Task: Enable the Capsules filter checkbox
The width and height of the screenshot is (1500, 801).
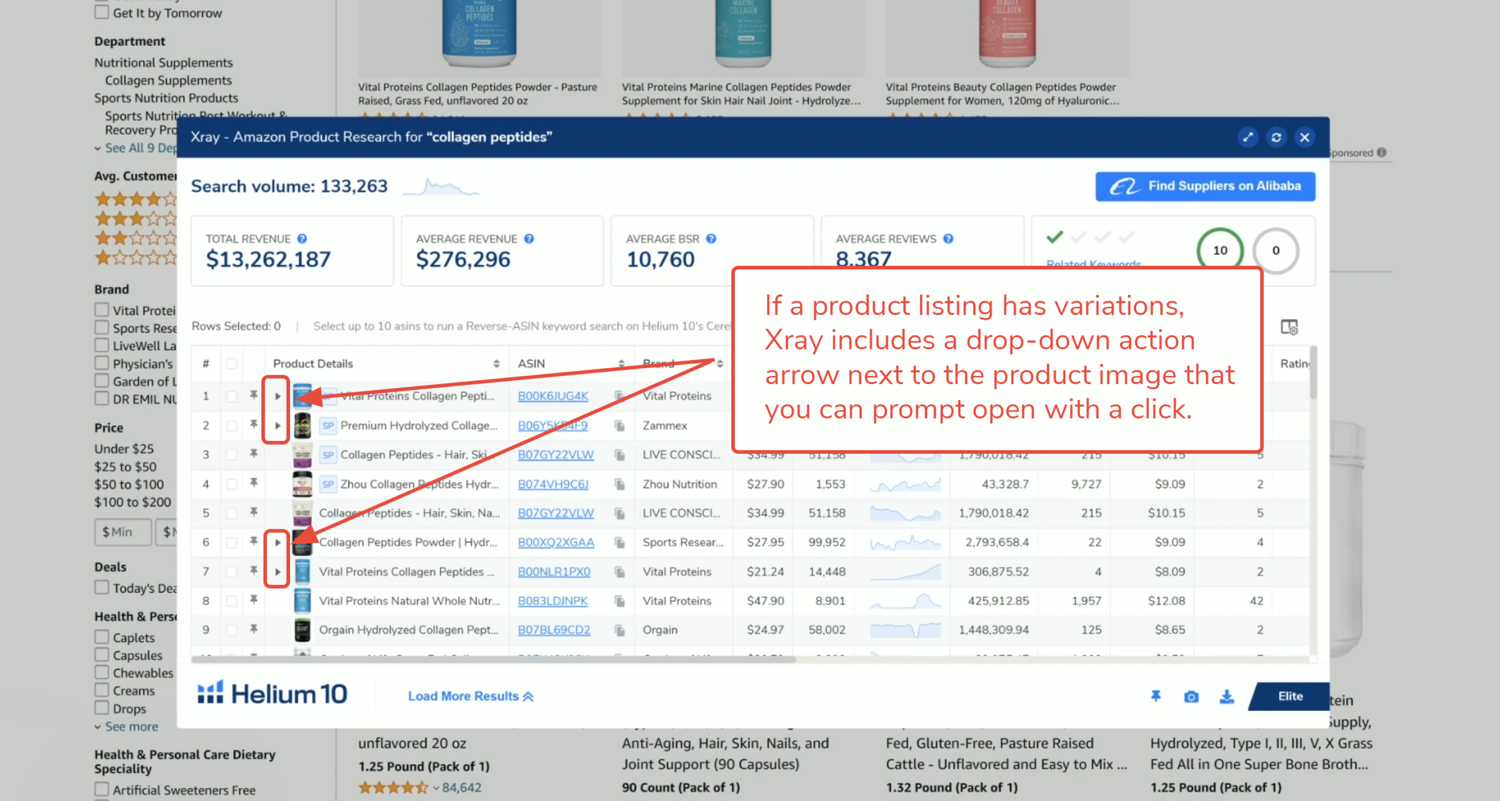Action: click(x=102, y=655)
